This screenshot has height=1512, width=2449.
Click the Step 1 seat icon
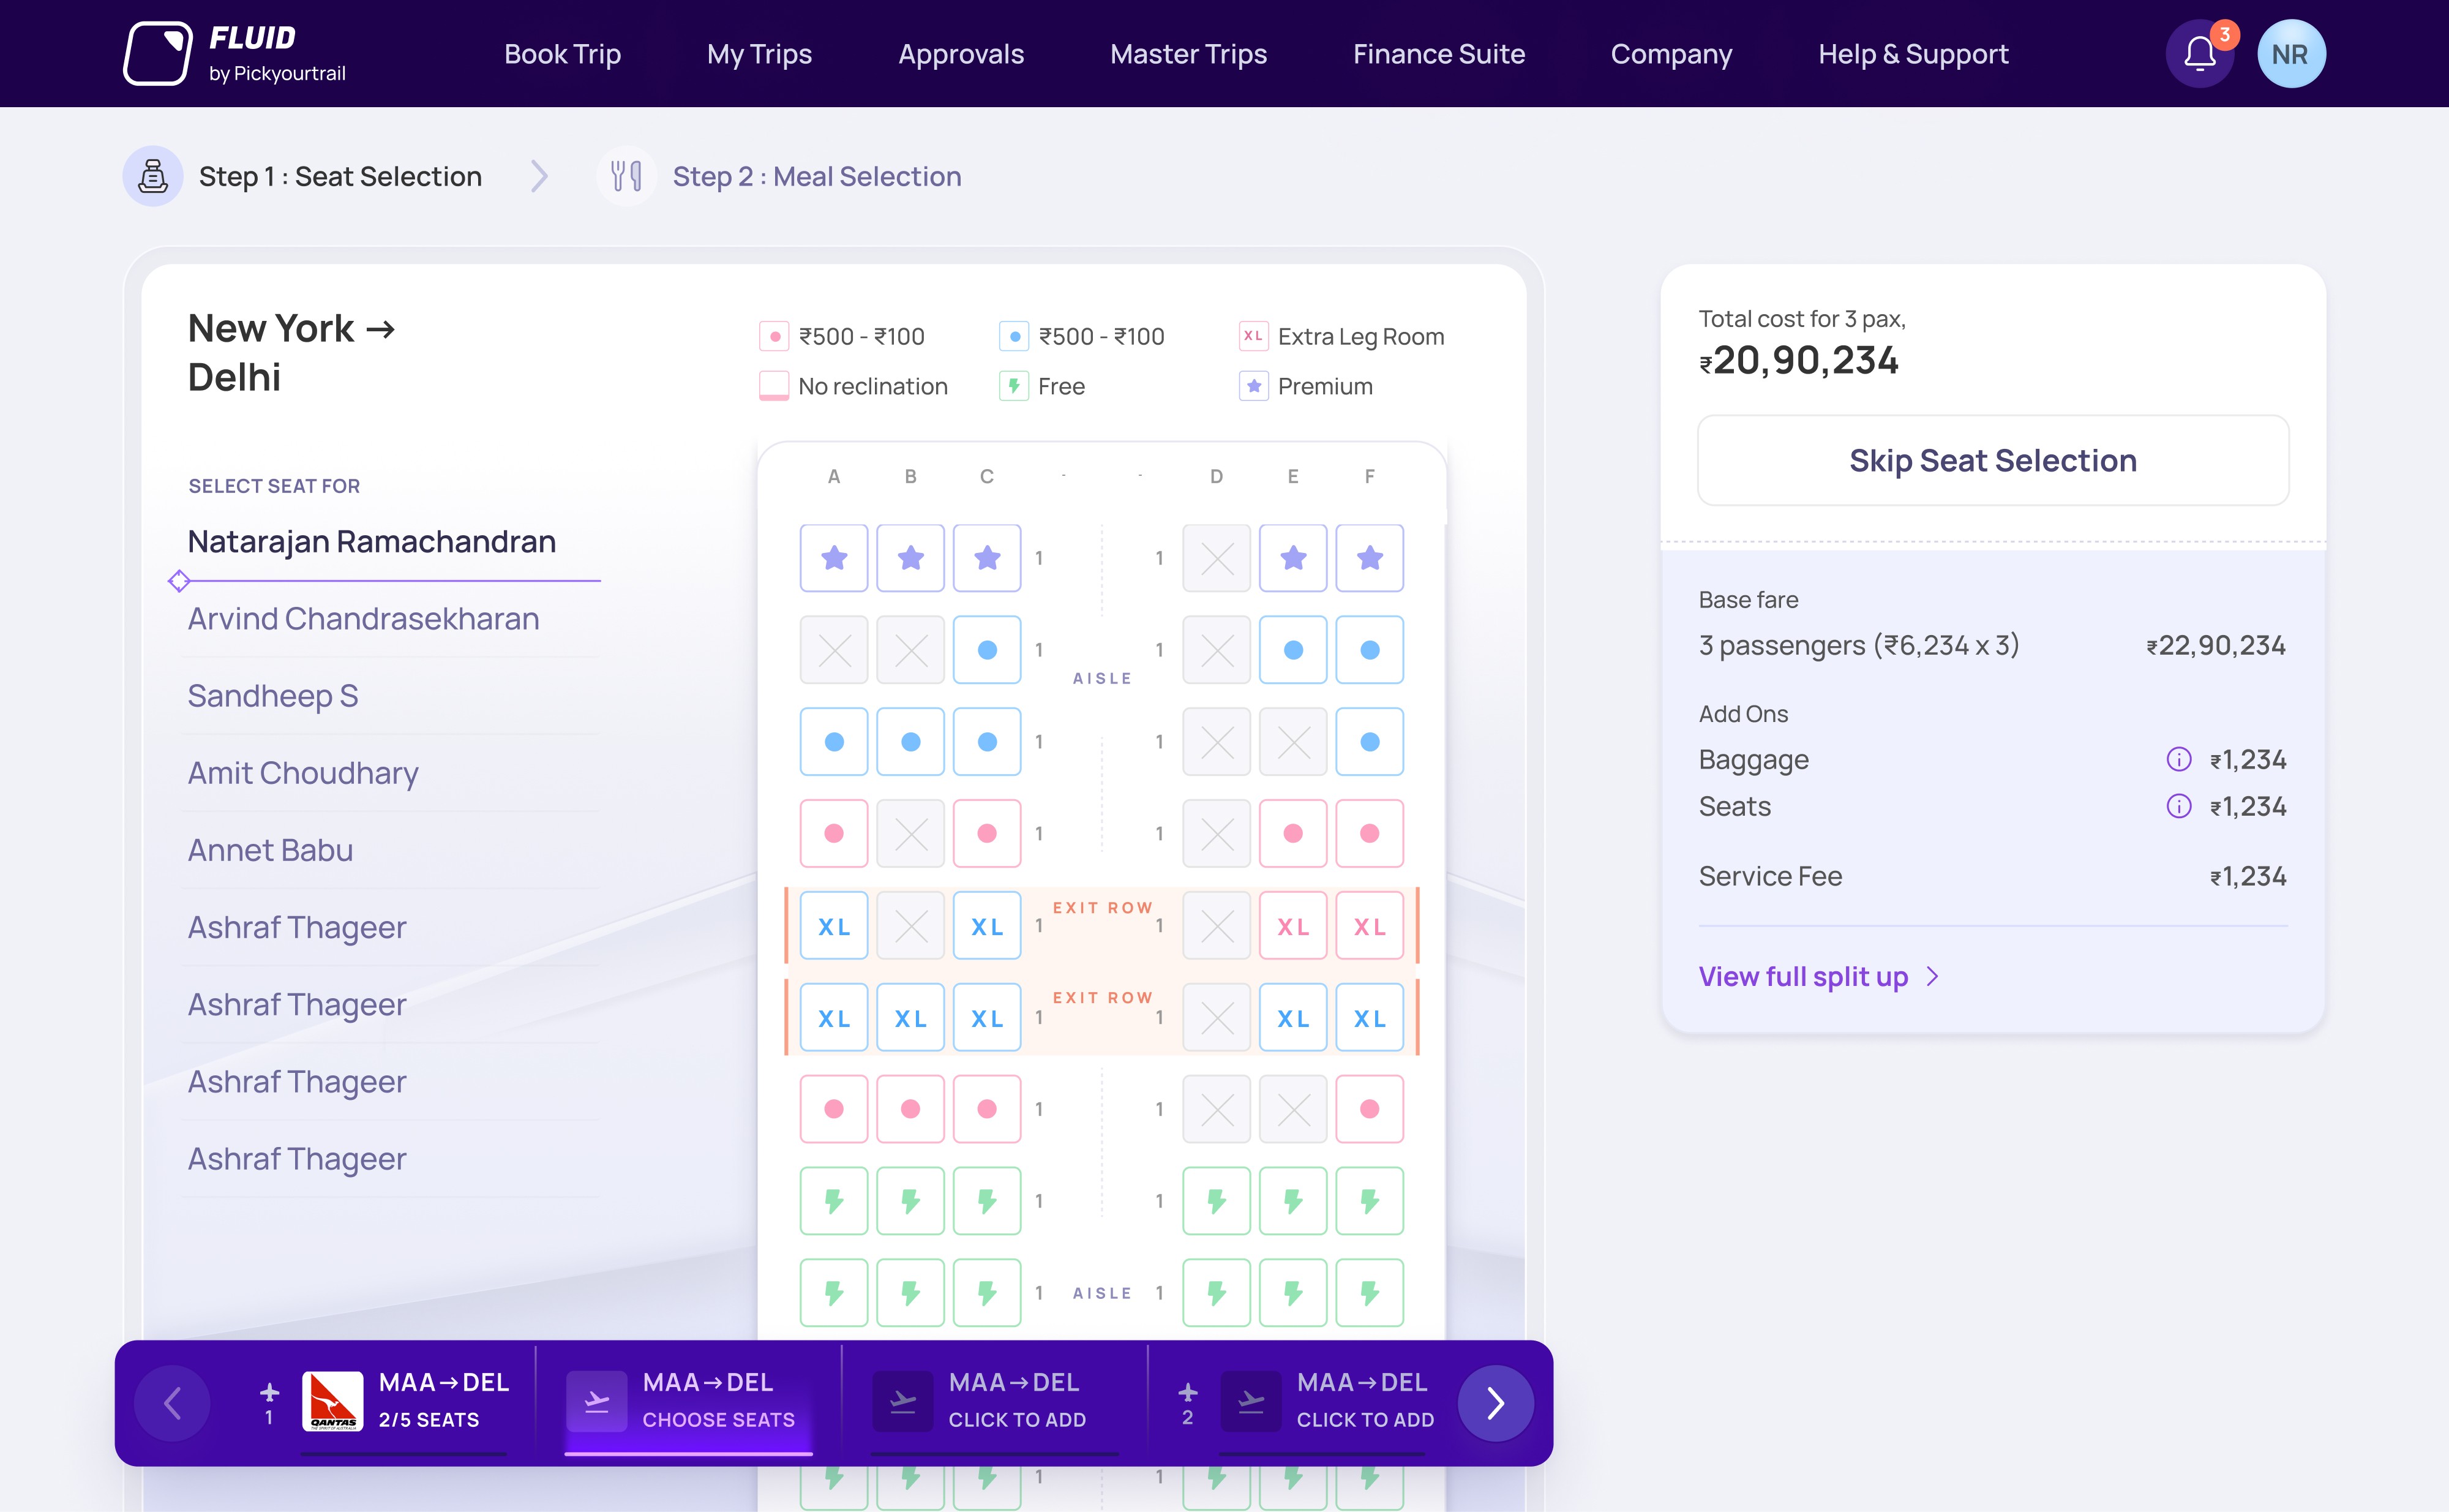click(153, 177)
